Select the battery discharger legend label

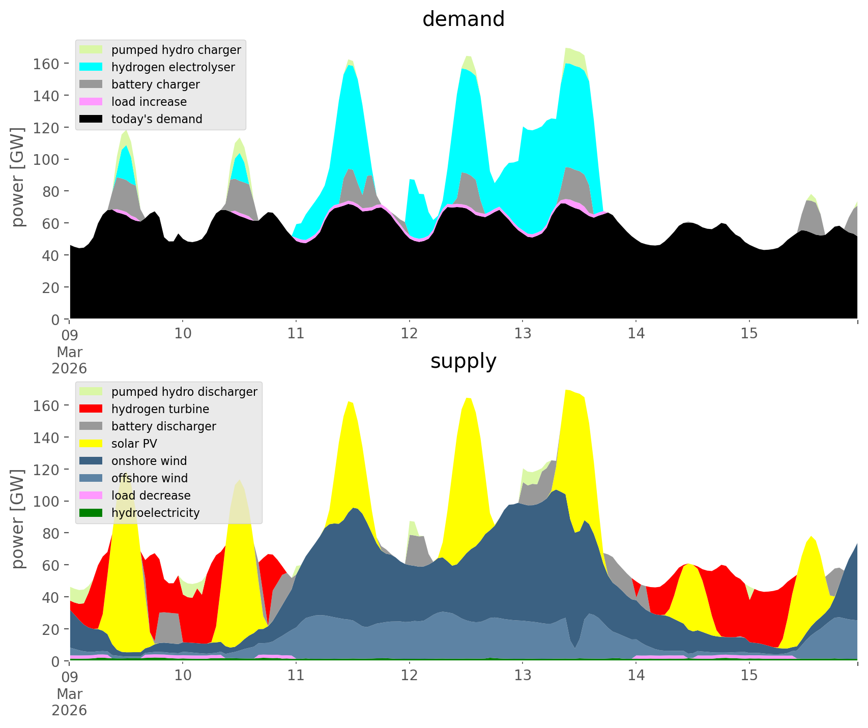[163, 426]
